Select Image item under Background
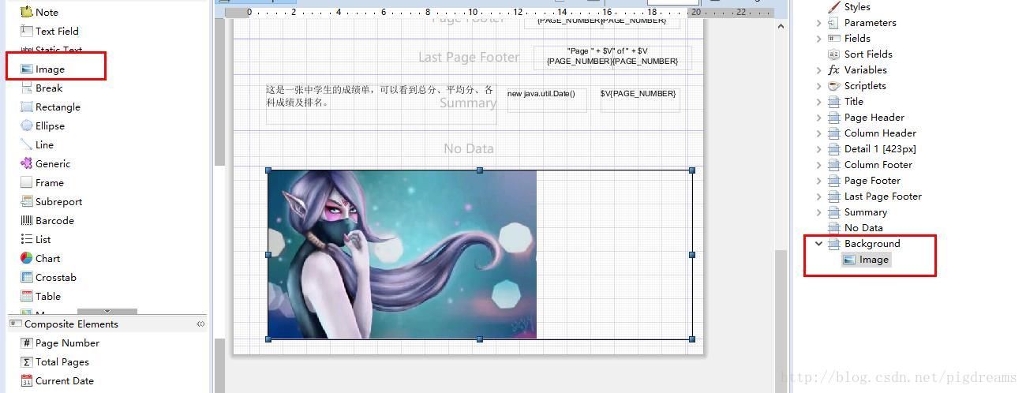 point(866,260)
